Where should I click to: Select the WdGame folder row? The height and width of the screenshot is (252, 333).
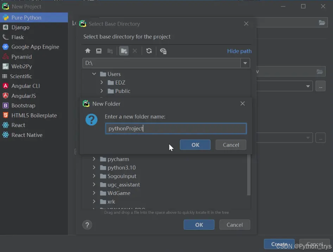pos(165,193)
